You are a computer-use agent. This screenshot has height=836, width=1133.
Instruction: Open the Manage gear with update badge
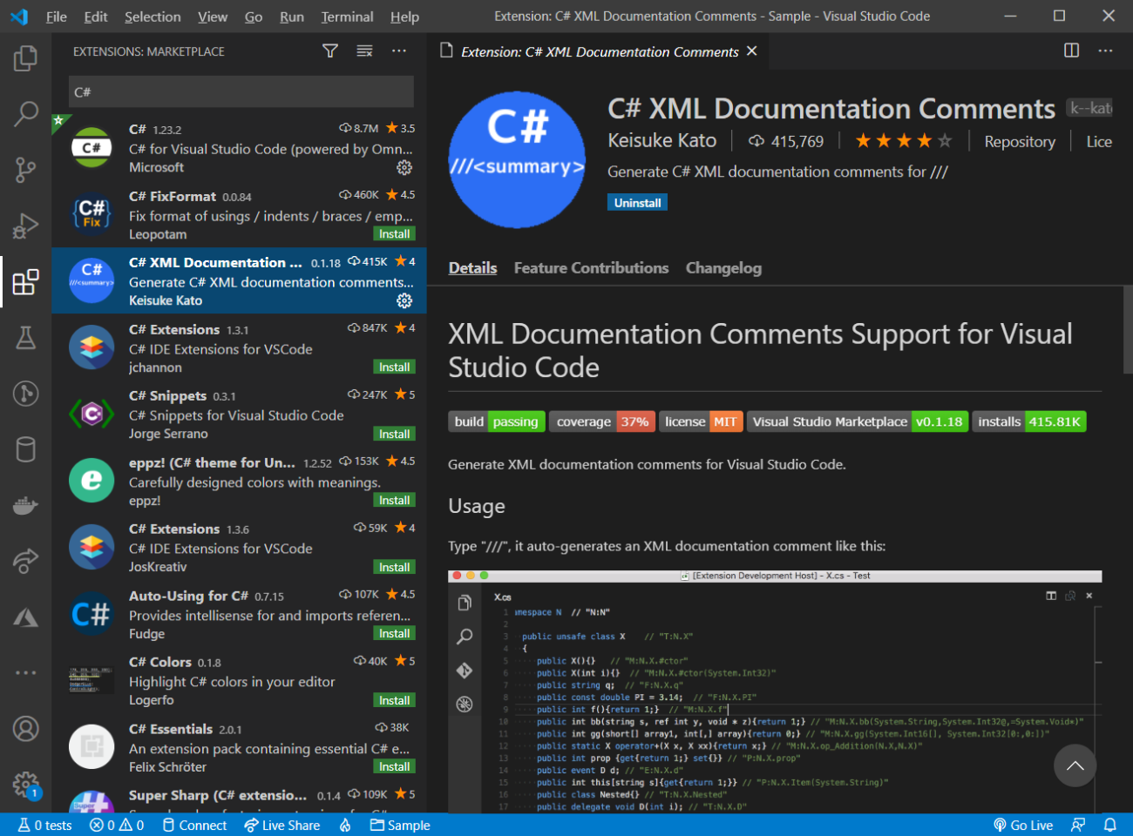coord(25,785)
